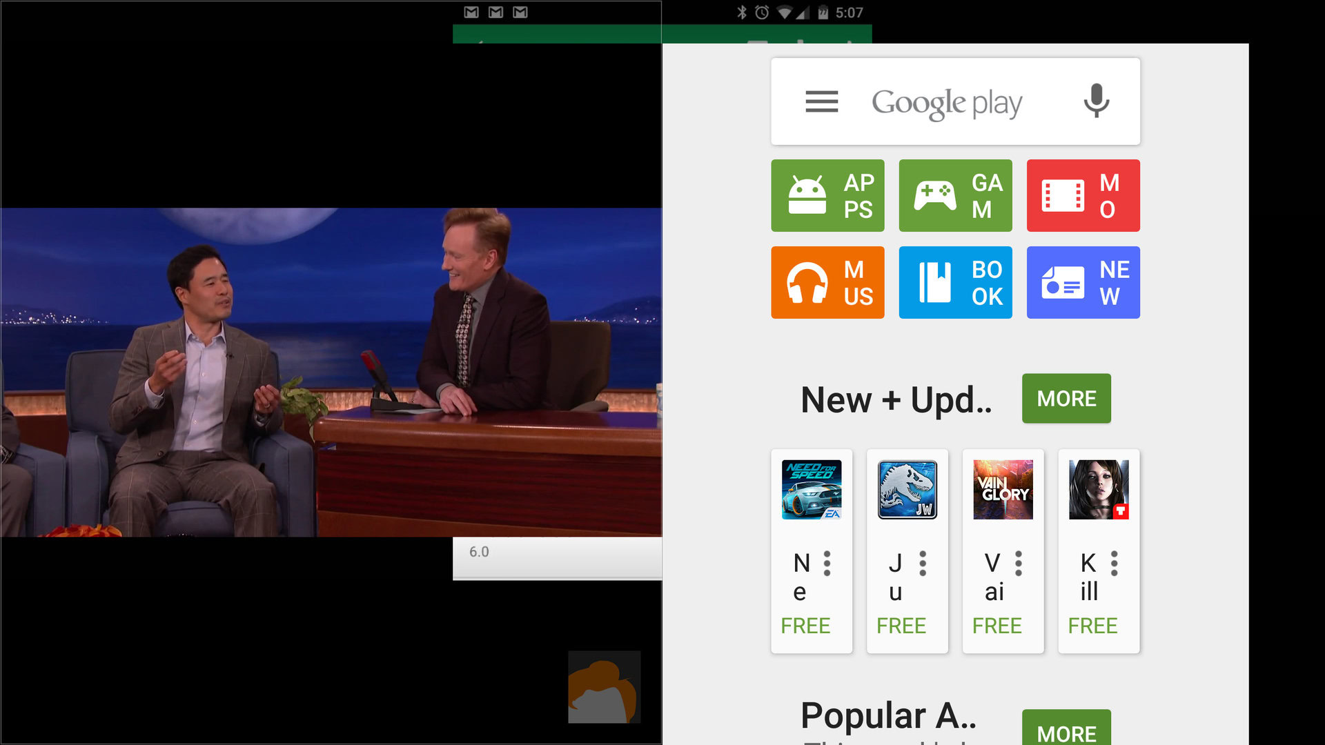Open overflow menu on Vainglory card

click(1019, 564)
